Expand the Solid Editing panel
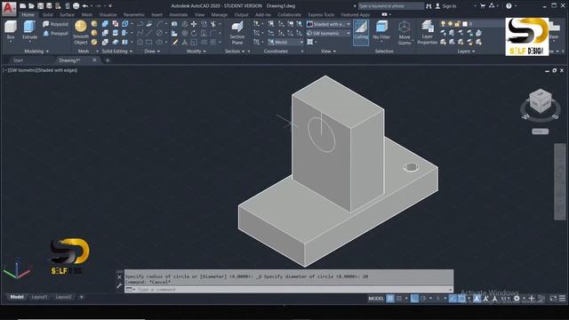 tap(116, 52)
